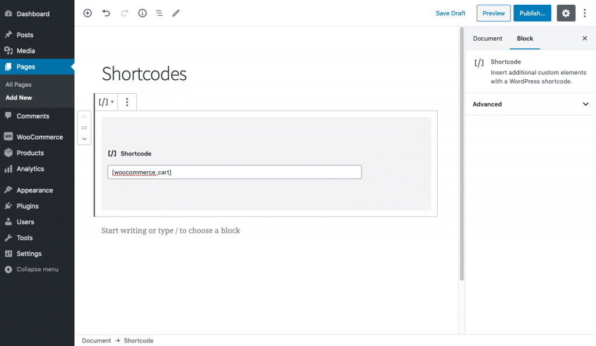596x346 pixels.
Task: Click the Publish button
Action: [x=531, y=13]
